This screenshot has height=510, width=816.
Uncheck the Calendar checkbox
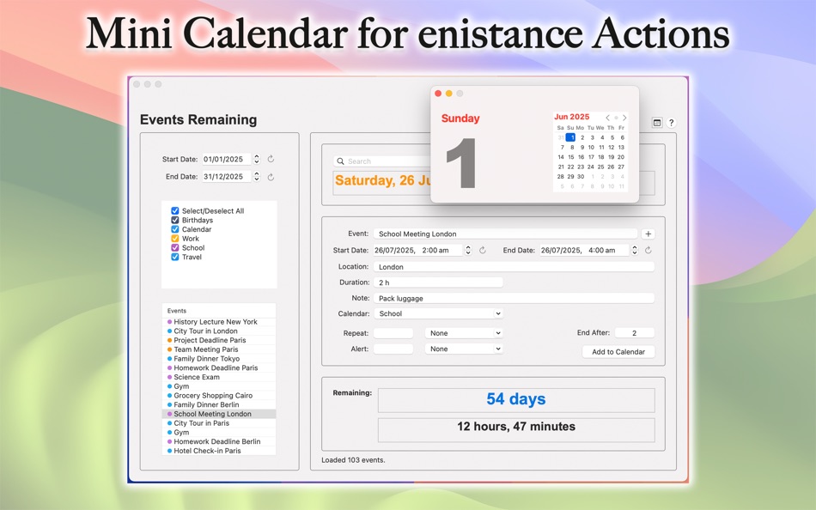(x=175, y=229)
